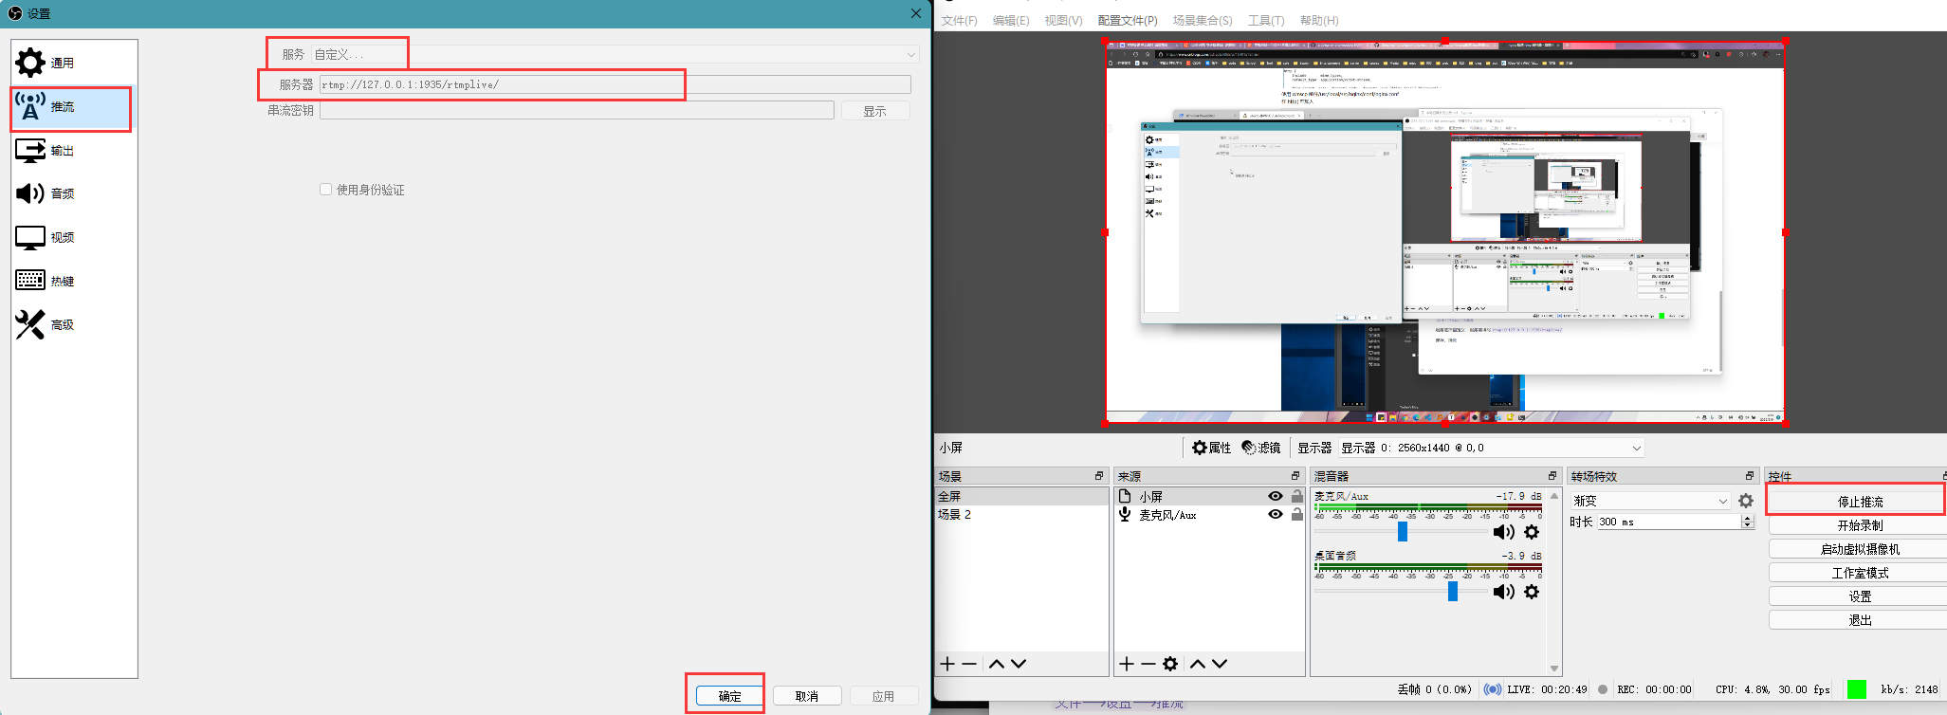Click the 服务器 server URL field
Image resolution: width=1947 pixels, height=715 pixels.
tap(615, 84)
